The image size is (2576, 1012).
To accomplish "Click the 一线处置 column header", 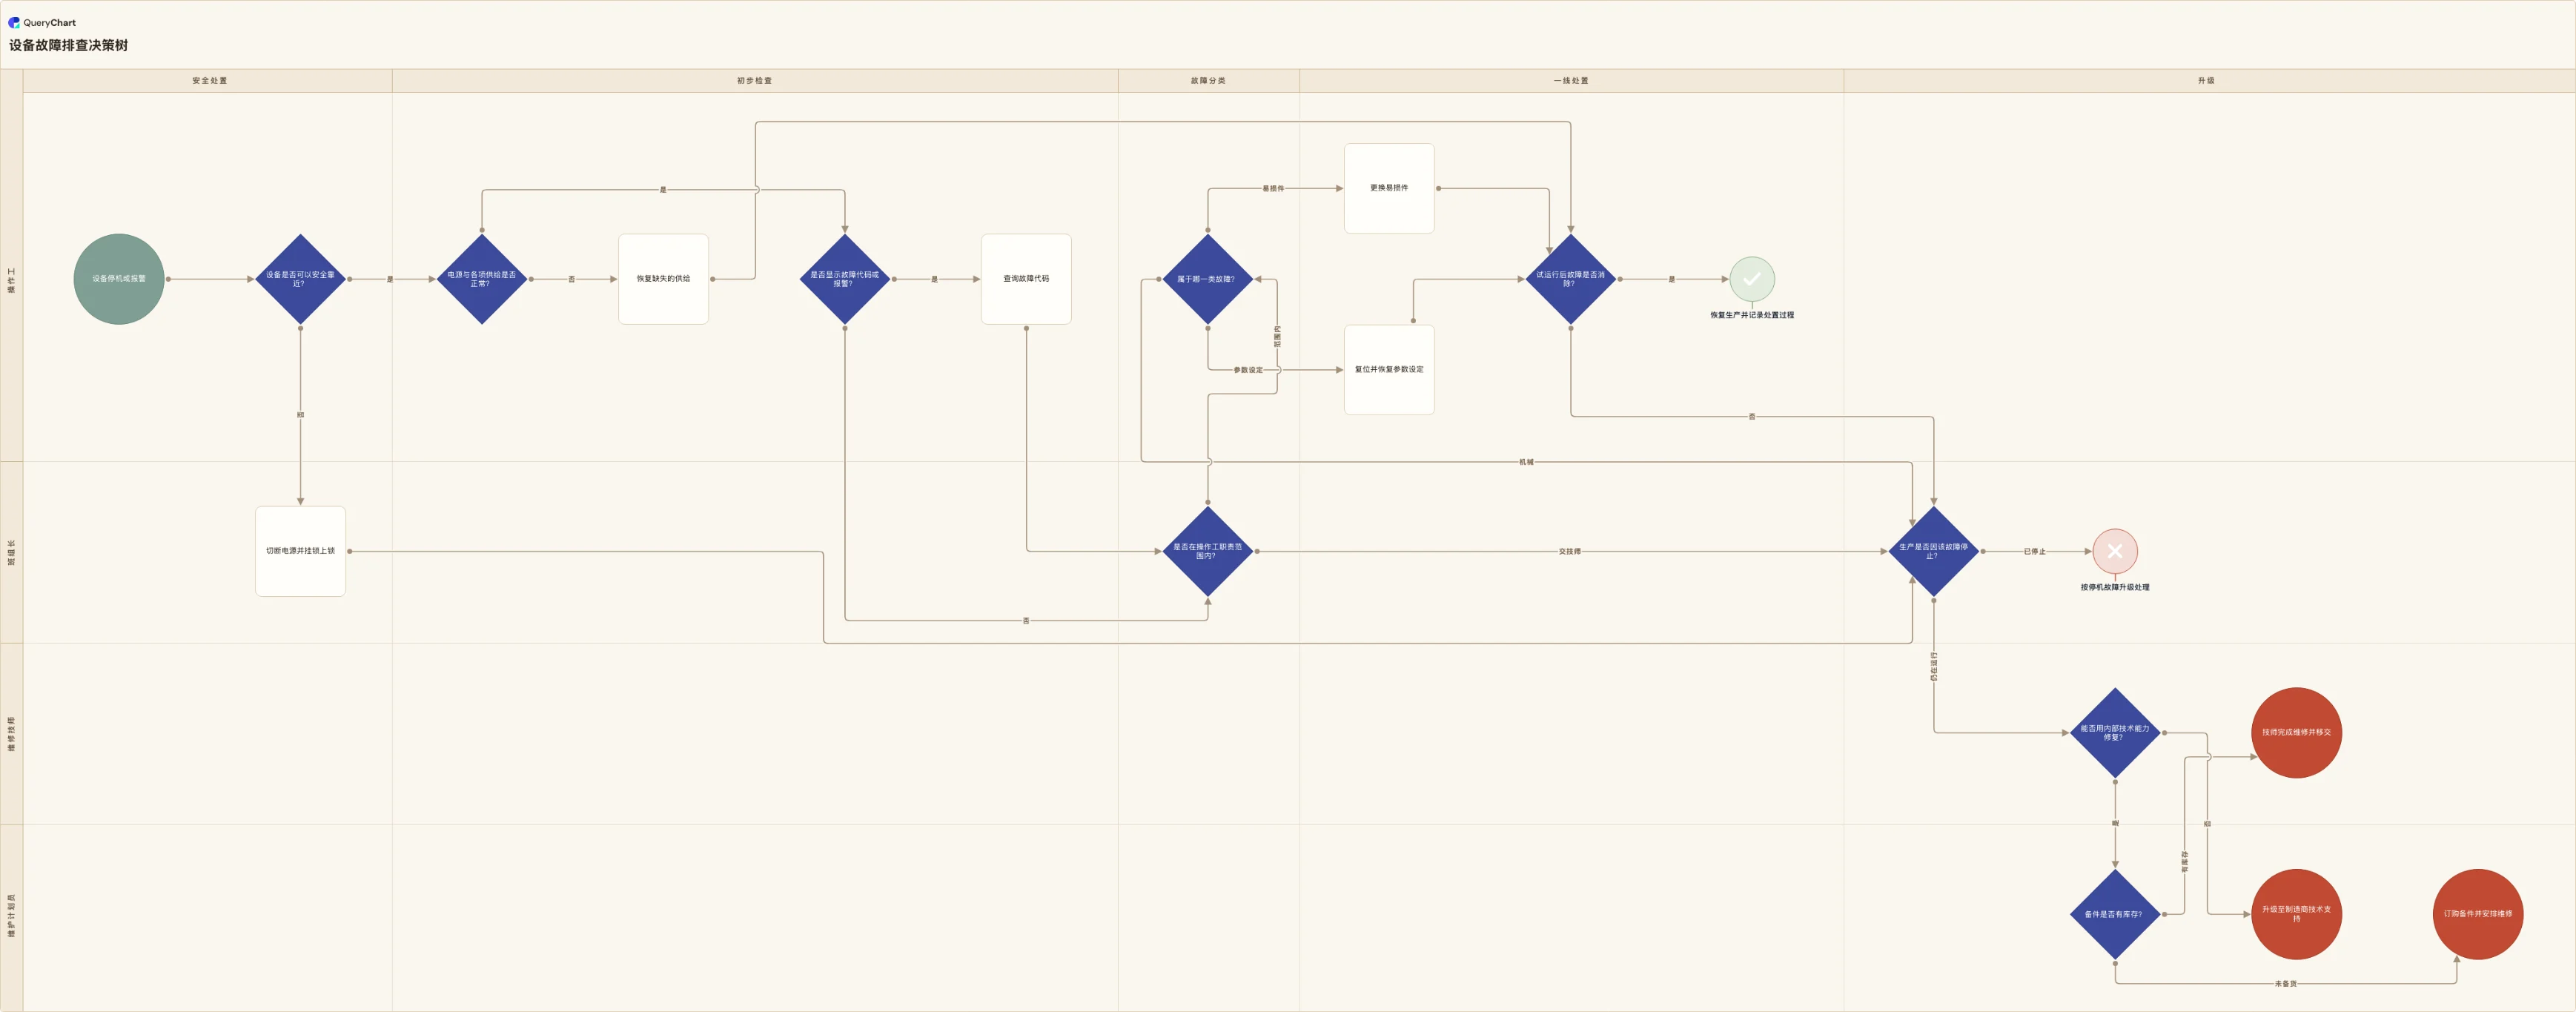I will tap(1571, 81).
